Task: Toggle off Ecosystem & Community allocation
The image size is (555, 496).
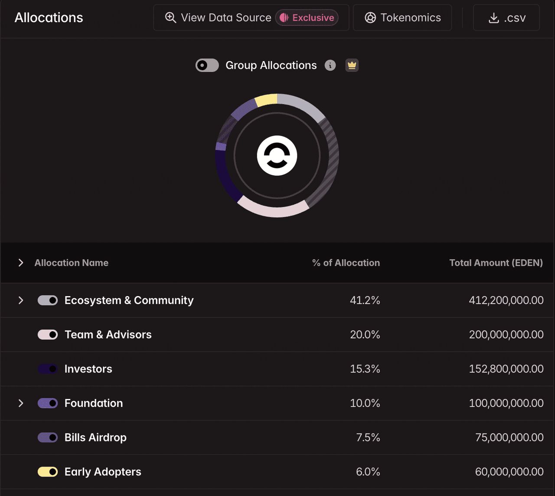Action: tap(48, 300)
